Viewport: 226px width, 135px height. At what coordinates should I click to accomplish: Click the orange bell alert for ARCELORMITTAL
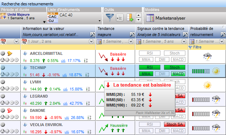10,53
